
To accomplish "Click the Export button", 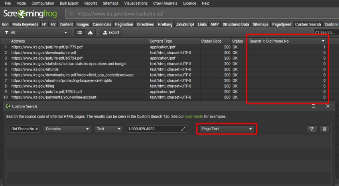I will pos(111,32).
